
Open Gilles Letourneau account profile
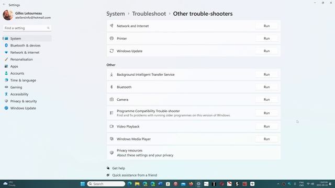point(27,15)
